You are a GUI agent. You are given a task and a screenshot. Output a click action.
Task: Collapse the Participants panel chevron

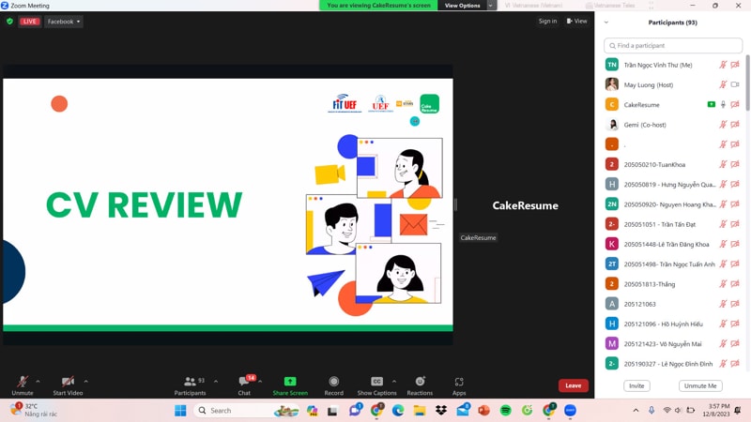(x=606, y=23)
